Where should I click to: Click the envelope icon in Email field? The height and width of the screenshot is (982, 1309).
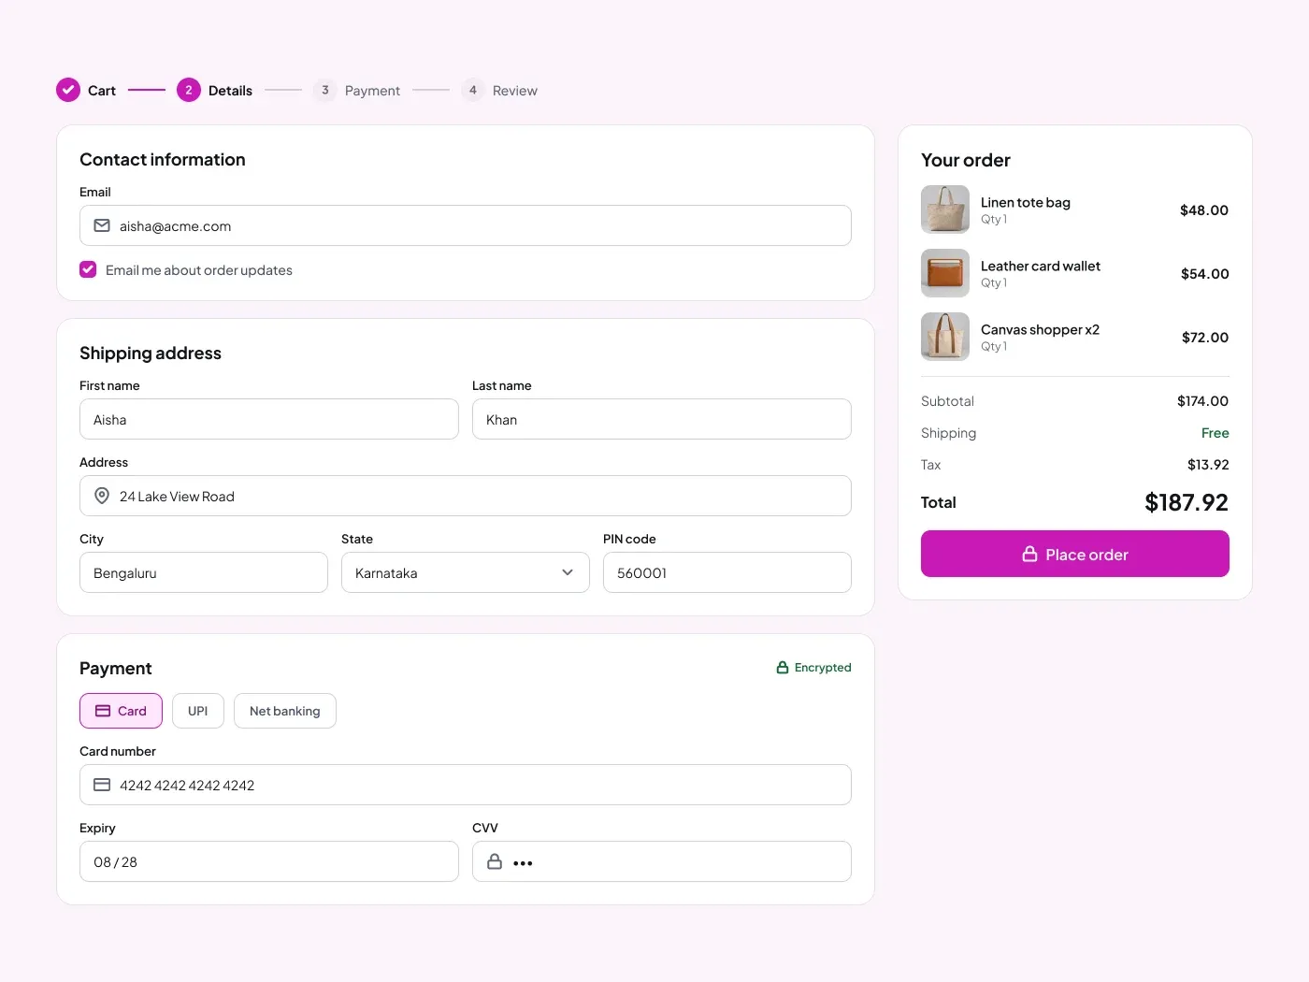pyautogui.click(x=102, y=225)
